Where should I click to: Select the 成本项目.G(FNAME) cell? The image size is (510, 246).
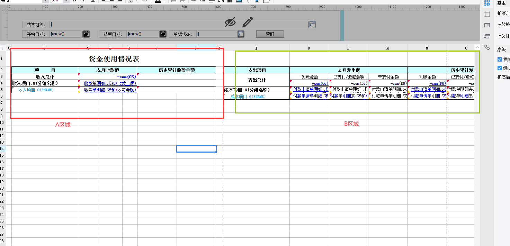click(x=256, y=96)
